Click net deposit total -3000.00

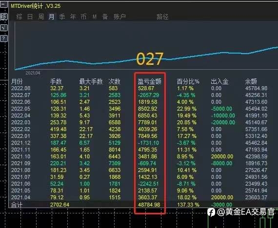tap(221, 205)
